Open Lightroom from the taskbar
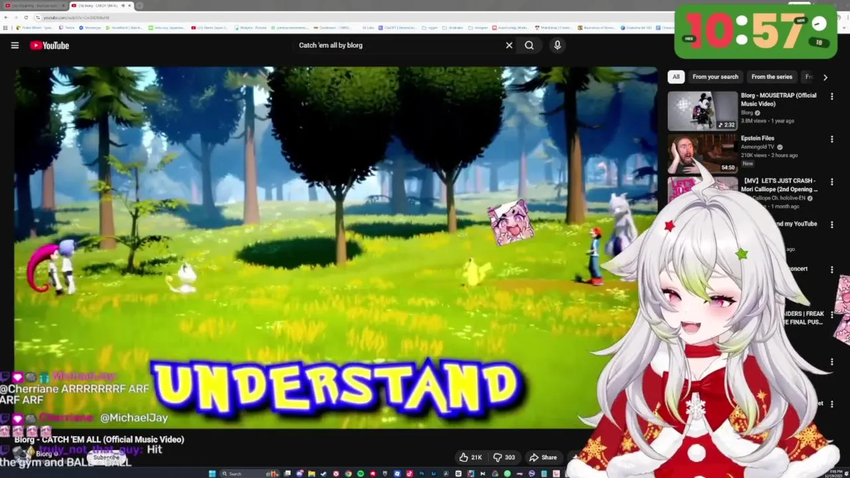The height and width of the screenshot is (478, 850). pos(434,473)
